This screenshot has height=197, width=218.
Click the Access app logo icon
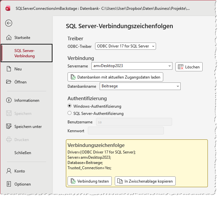click(x=8, y=9)
